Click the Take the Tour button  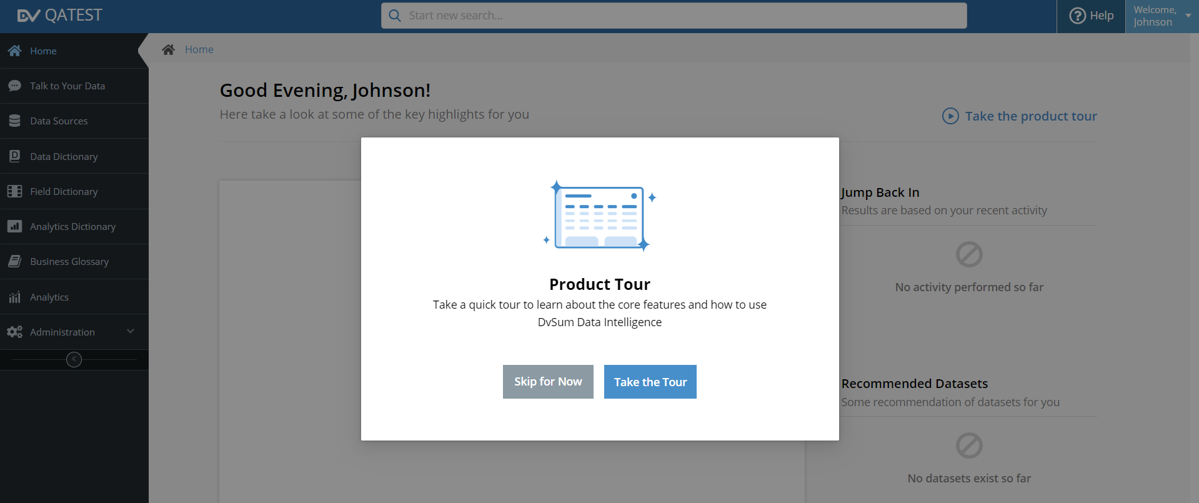point(650,382)
